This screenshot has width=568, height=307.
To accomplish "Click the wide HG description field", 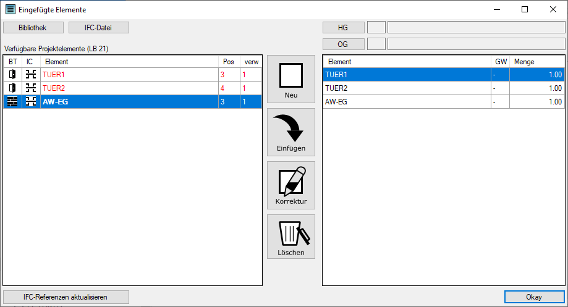I will pos(477,28).
